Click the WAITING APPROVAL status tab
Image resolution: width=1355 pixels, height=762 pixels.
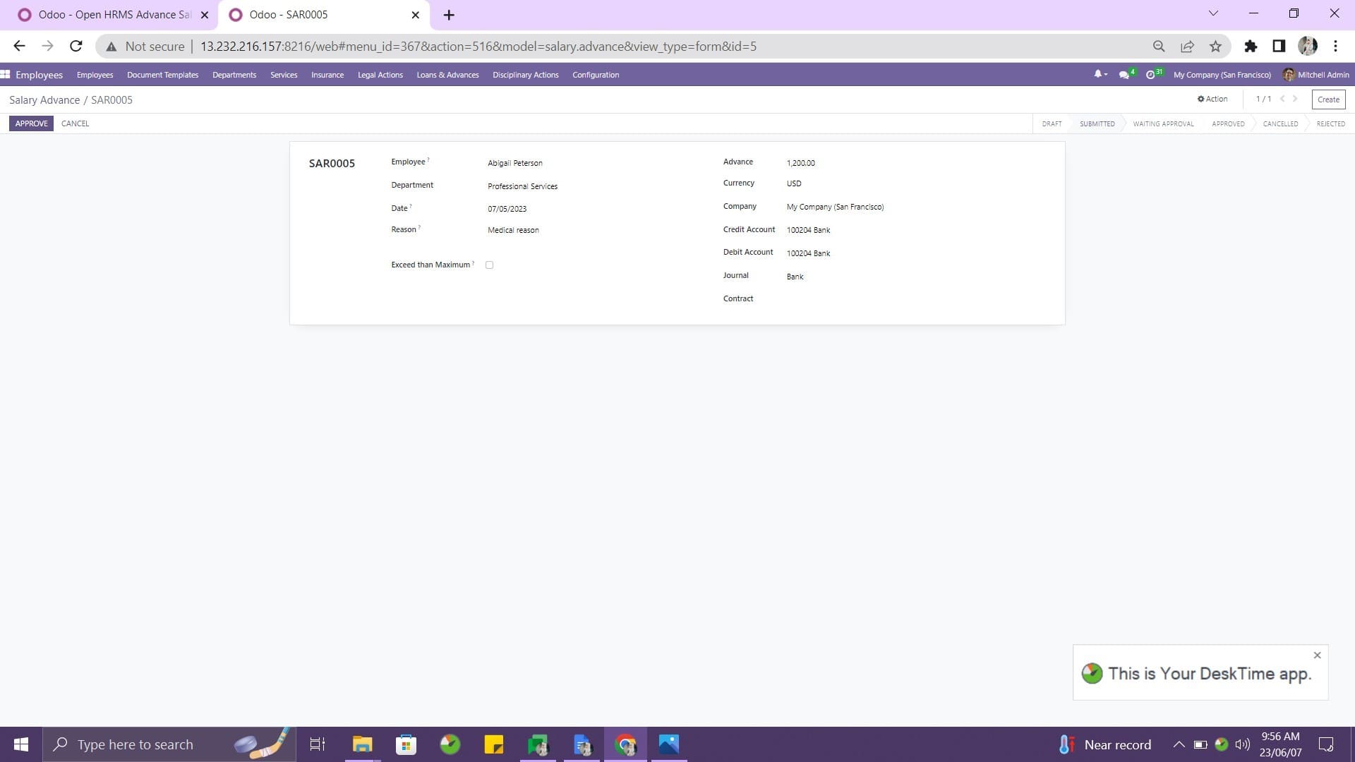(1163, 123)
